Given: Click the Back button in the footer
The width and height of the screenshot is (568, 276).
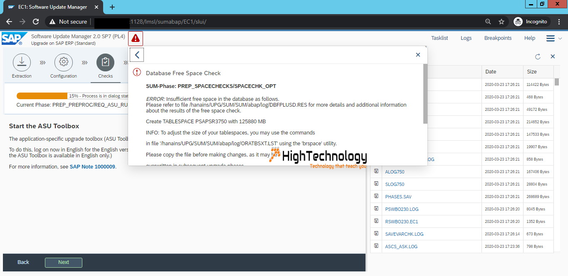Looking at the screenshot, I should point(23,262).
